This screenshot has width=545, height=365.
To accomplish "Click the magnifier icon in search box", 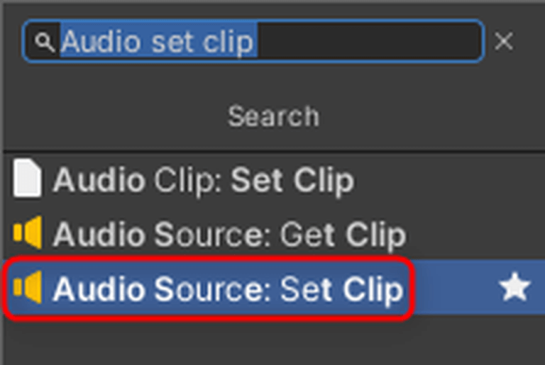I will pos(45,43).
